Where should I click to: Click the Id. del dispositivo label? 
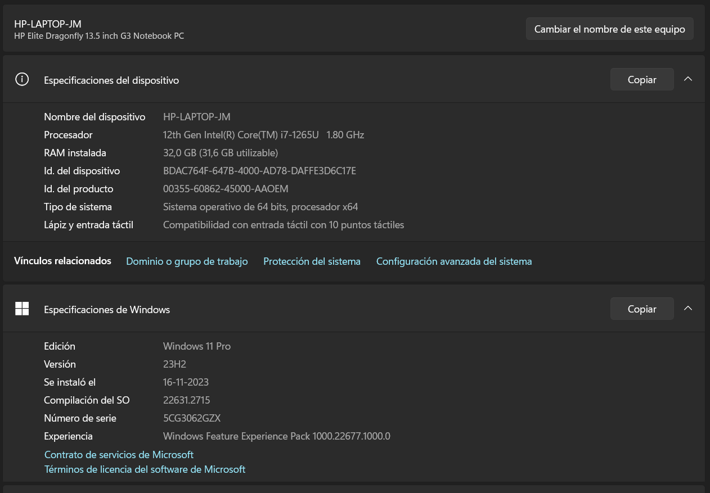[x=82, y=171]
